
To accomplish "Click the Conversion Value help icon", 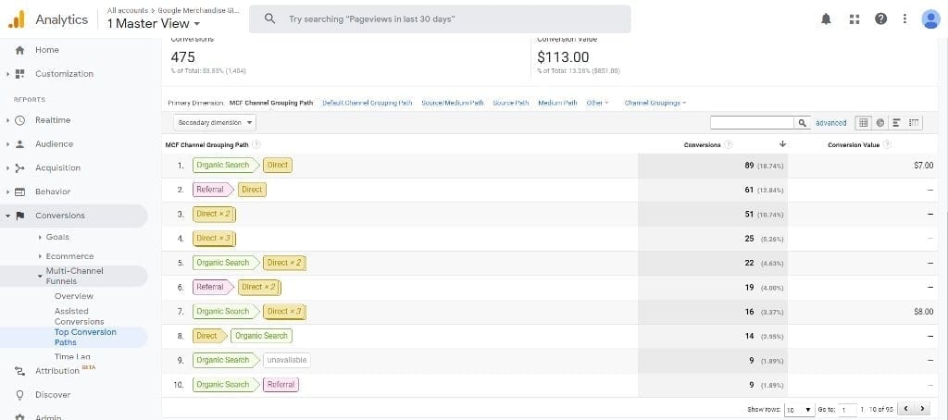I will (887, 144).
